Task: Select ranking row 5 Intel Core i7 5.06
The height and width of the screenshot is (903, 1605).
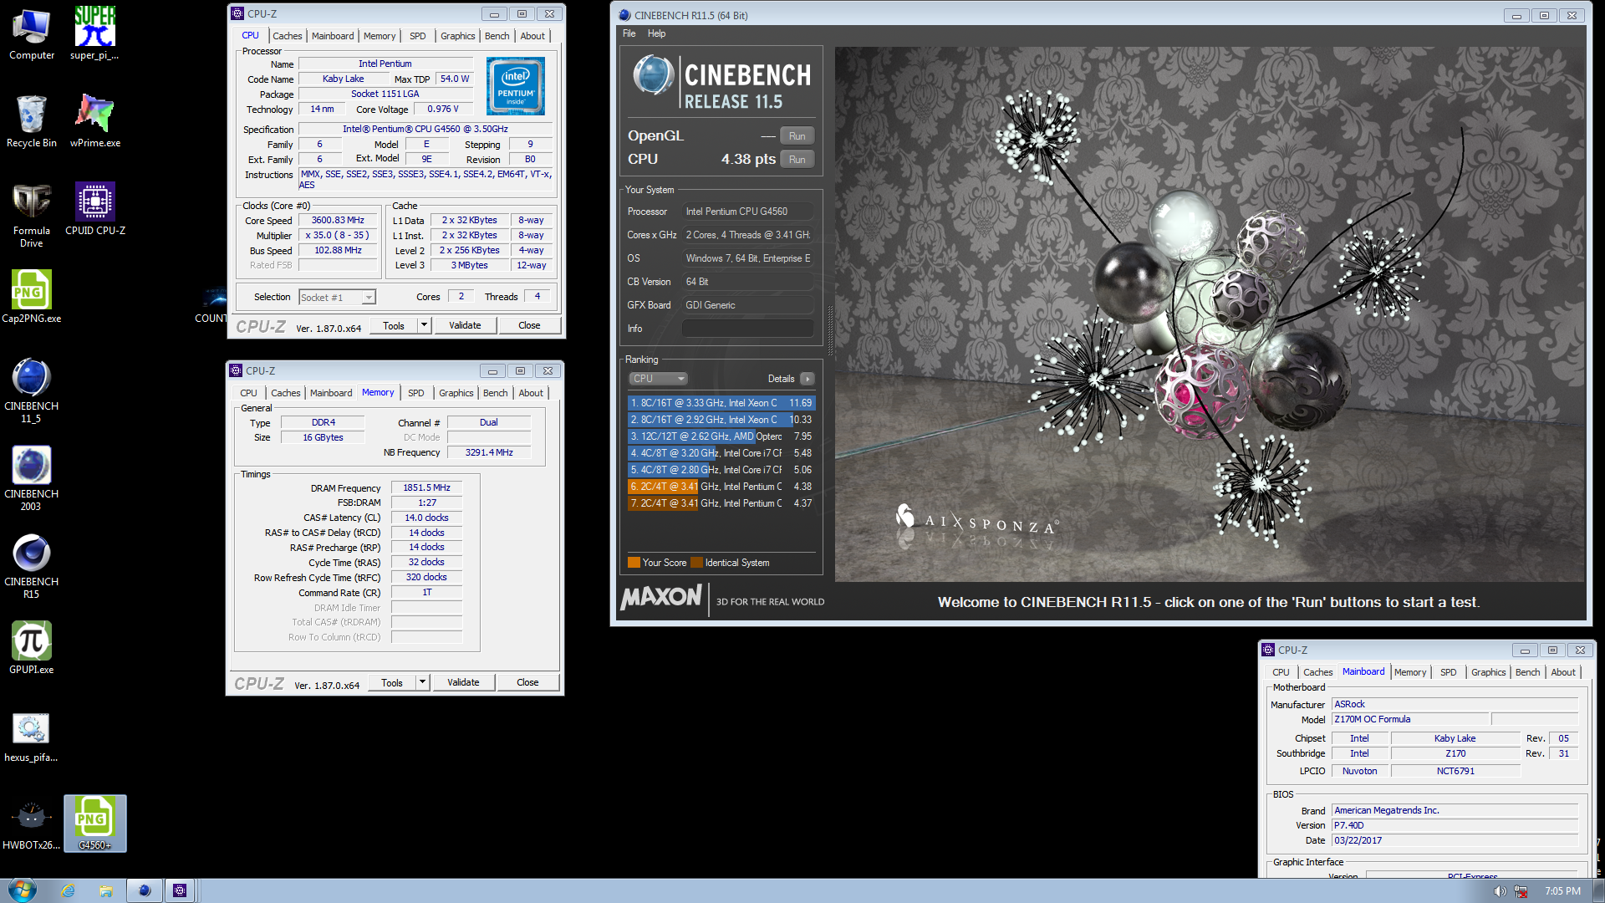Action: tap(721, 470)
